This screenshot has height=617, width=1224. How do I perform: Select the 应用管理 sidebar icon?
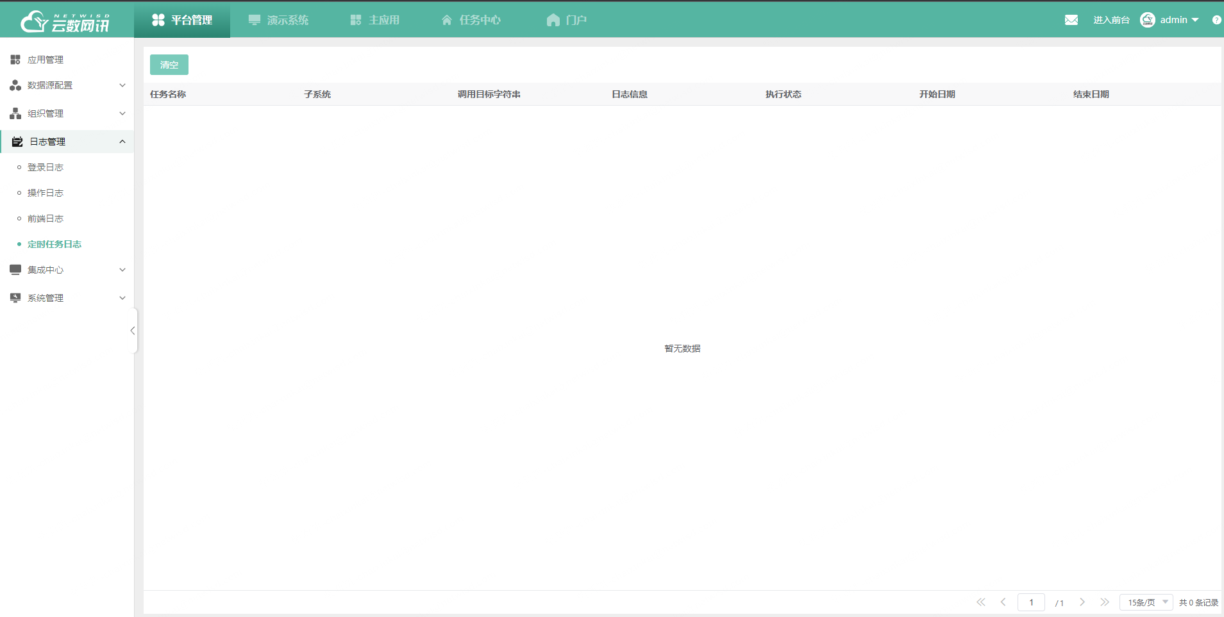tap(15, 59)
